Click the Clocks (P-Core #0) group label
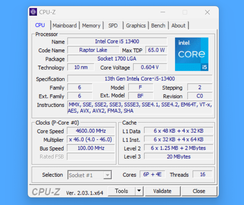The image size is (244, 205). (x=57, y=123)
